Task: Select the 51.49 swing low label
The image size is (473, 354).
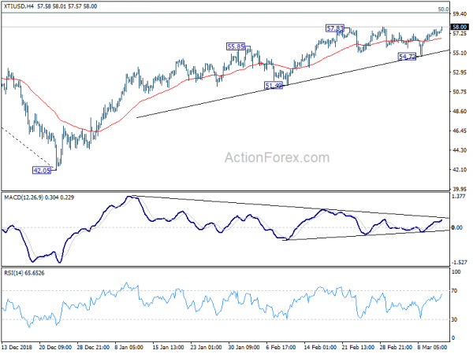Action: pos(274,85)
